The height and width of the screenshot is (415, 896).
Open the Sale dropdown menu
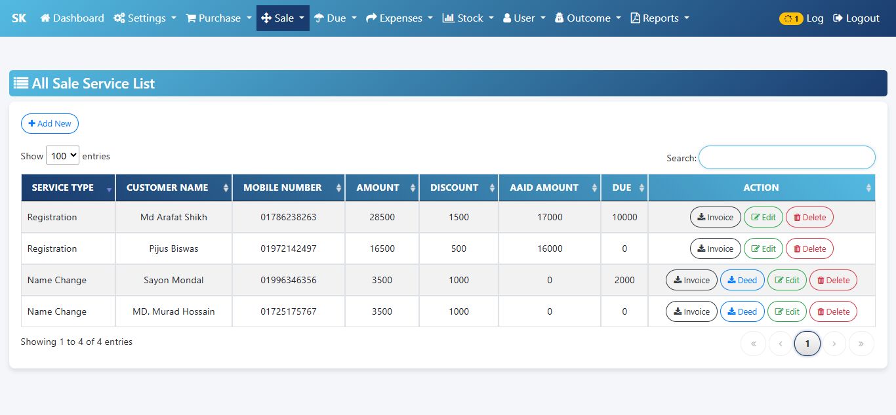(283, 18)
